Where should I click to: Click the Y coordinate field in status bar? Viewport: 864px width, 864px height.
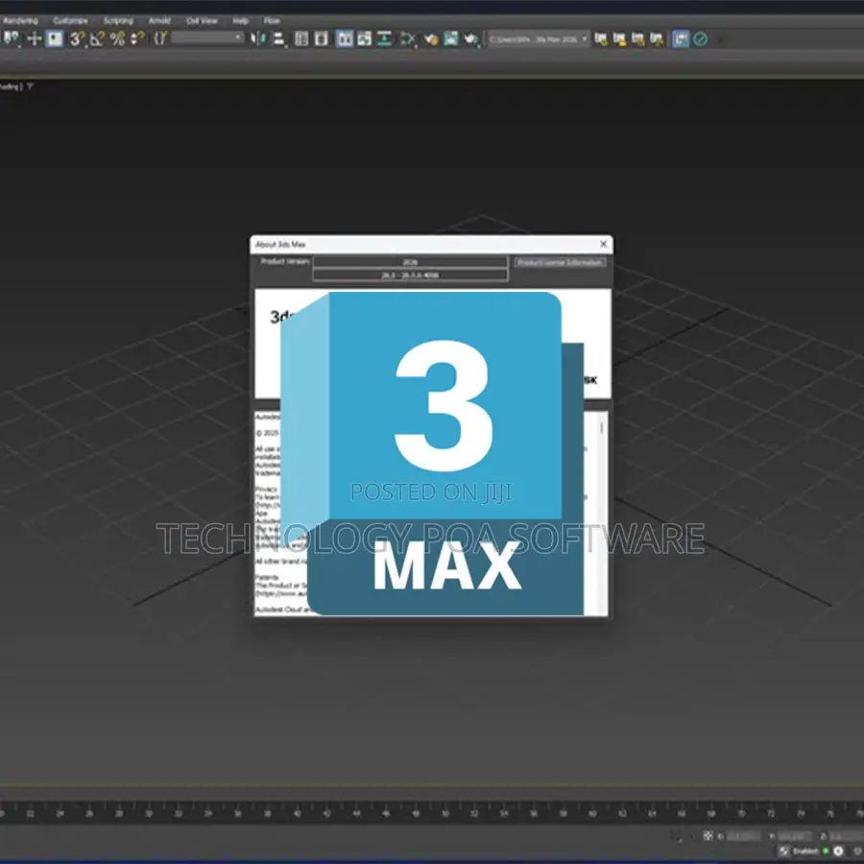pyautogui.click(x=795, y=836)
